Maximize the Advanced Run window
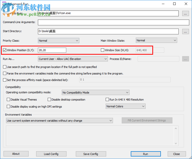 pos(174,4)
